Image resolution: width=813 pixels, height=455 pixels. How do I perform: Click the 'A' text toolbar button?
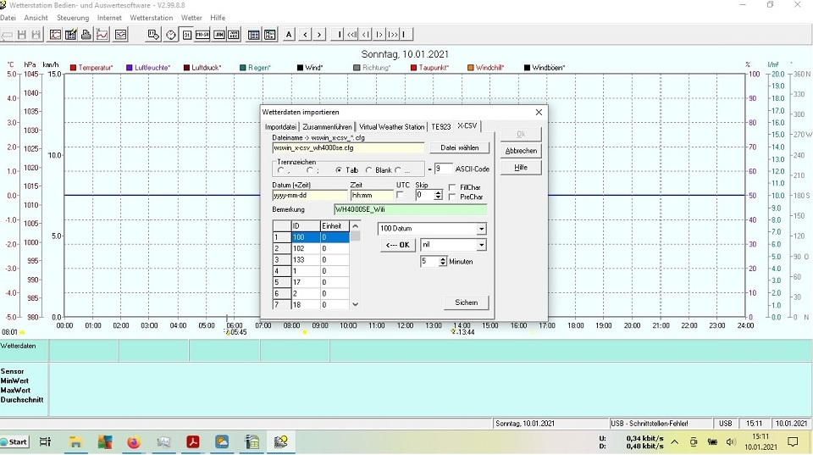(x=289, y=35)
